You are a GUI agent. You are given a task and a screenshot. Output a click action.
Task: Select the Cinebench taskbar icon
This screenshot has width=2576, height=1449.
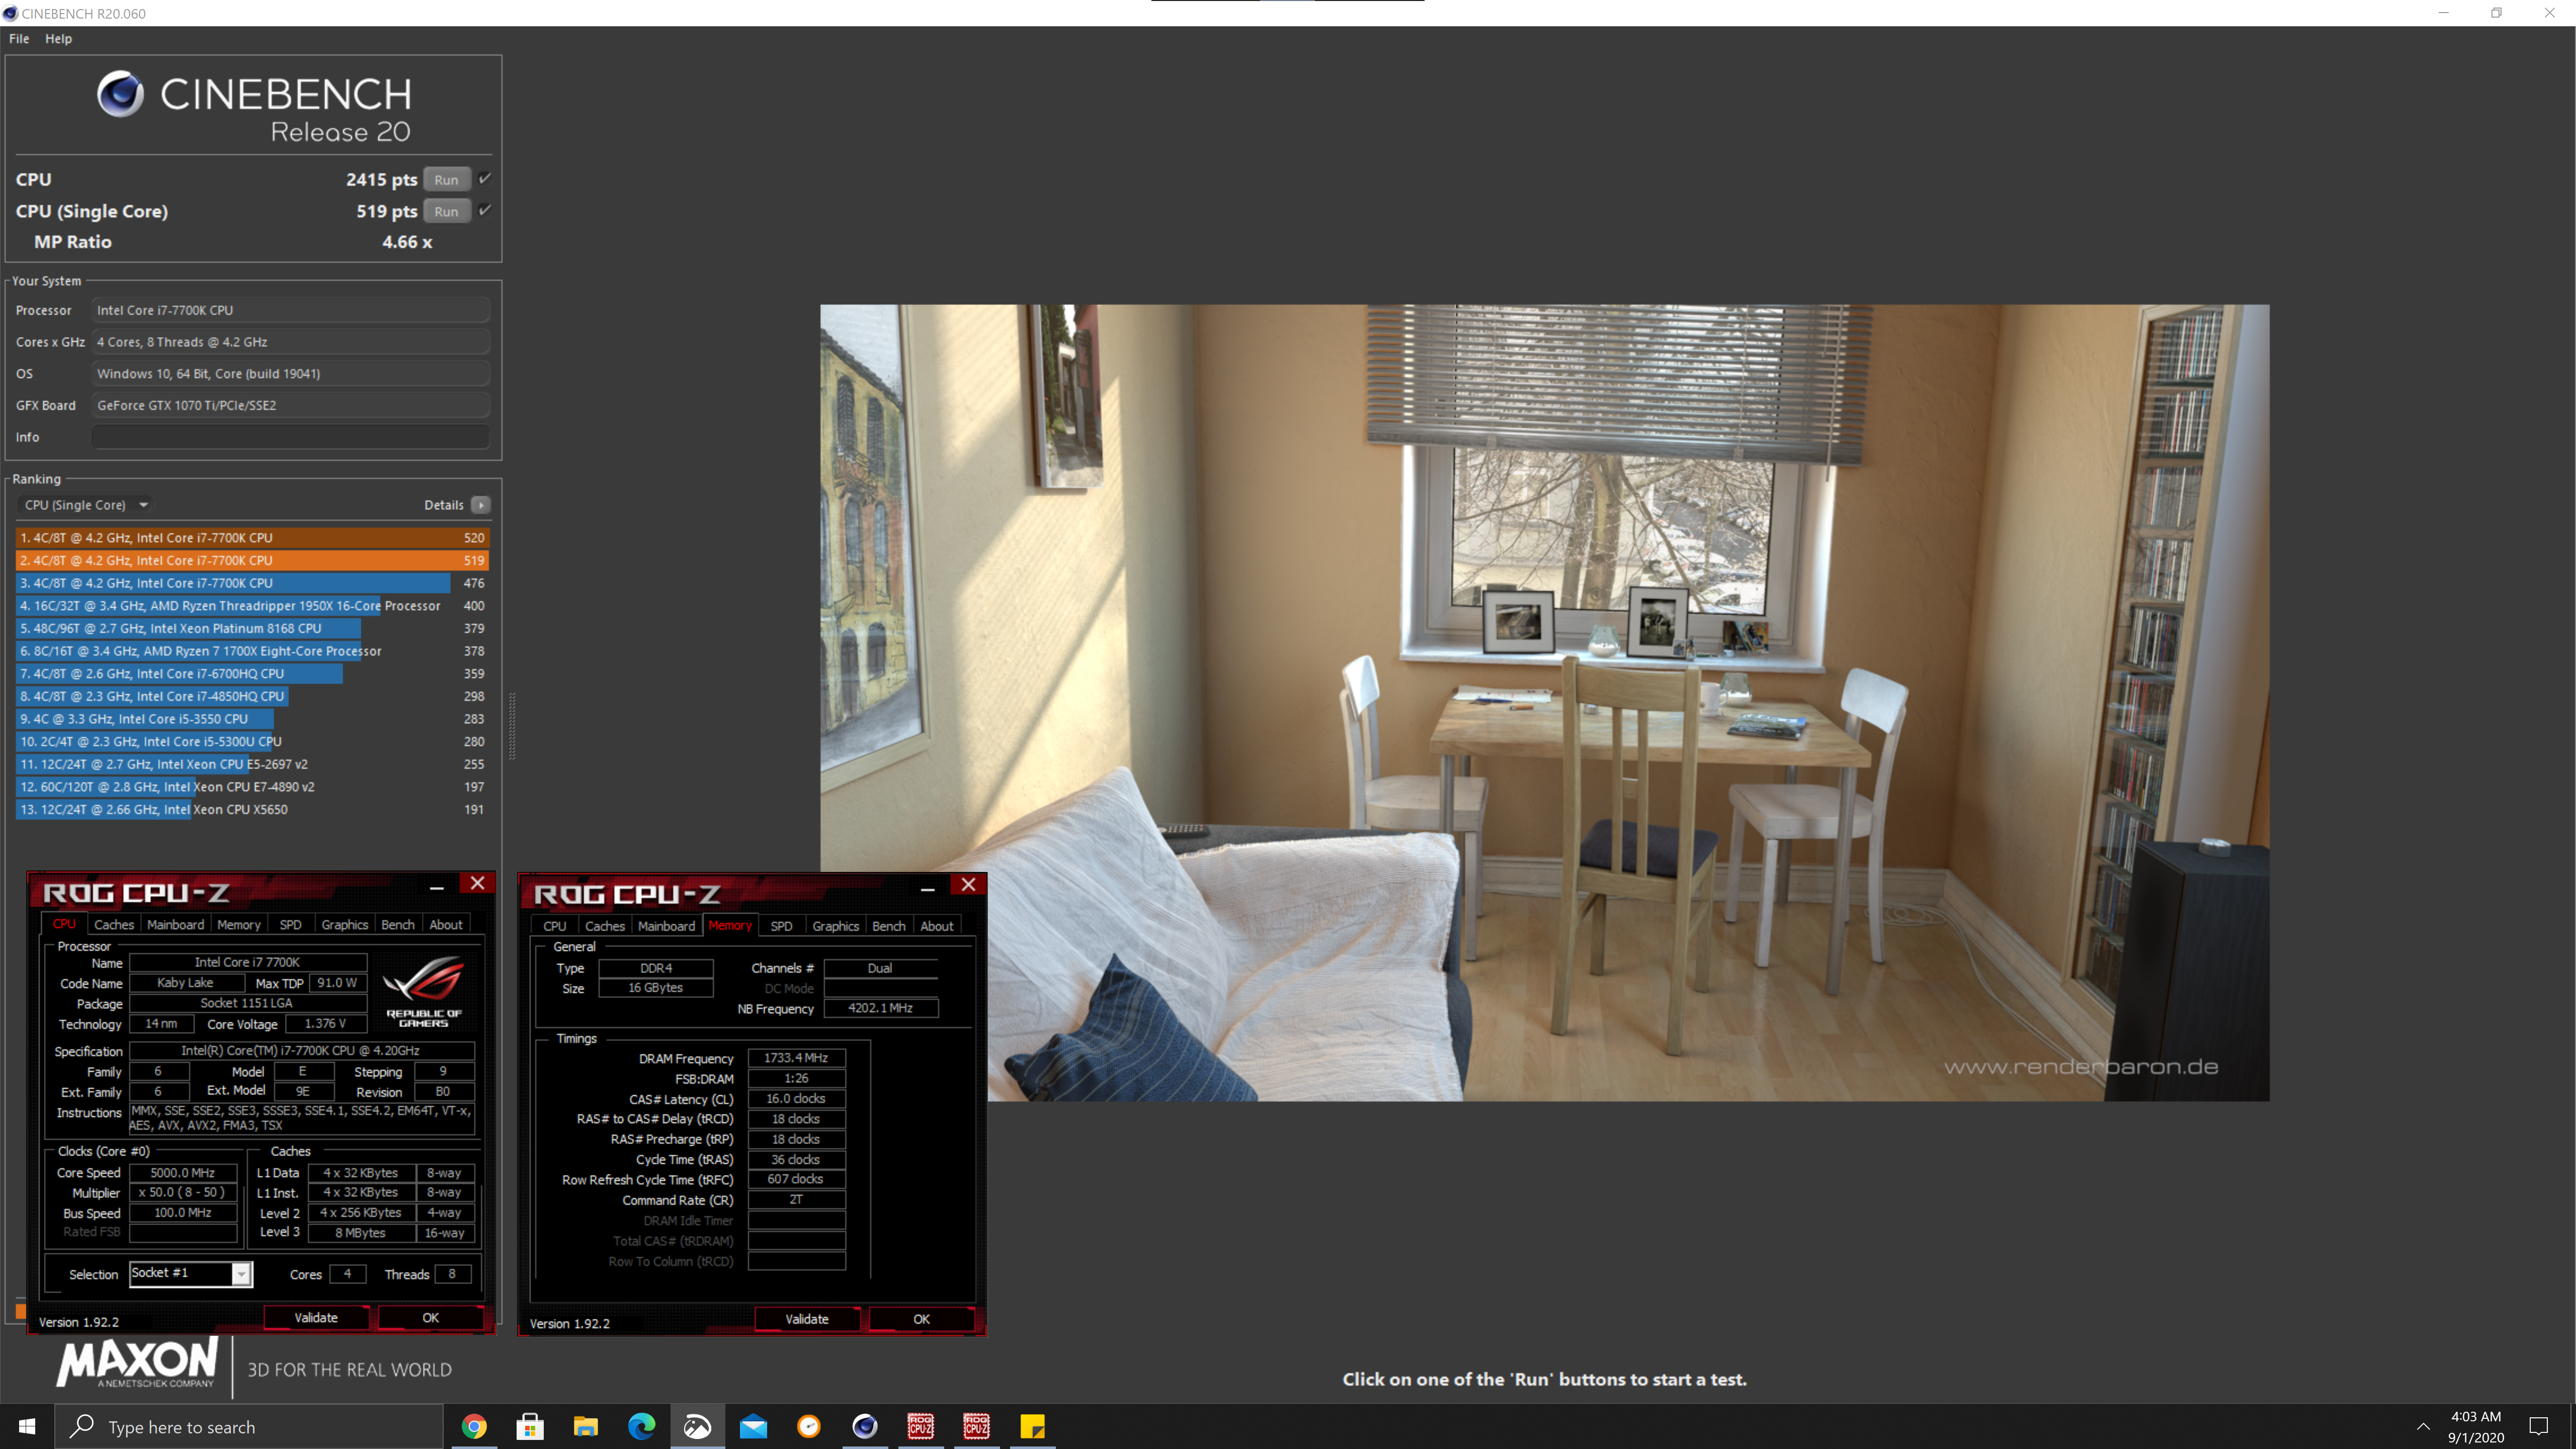[x=865, y=1426]
